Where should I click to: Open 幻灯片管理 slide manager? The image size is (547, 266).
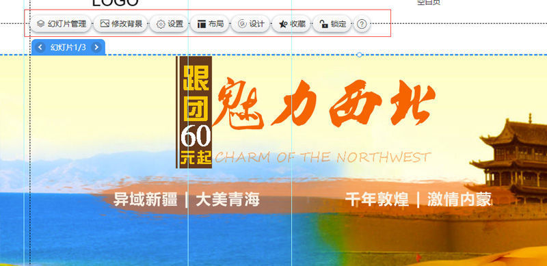point(61,24)
